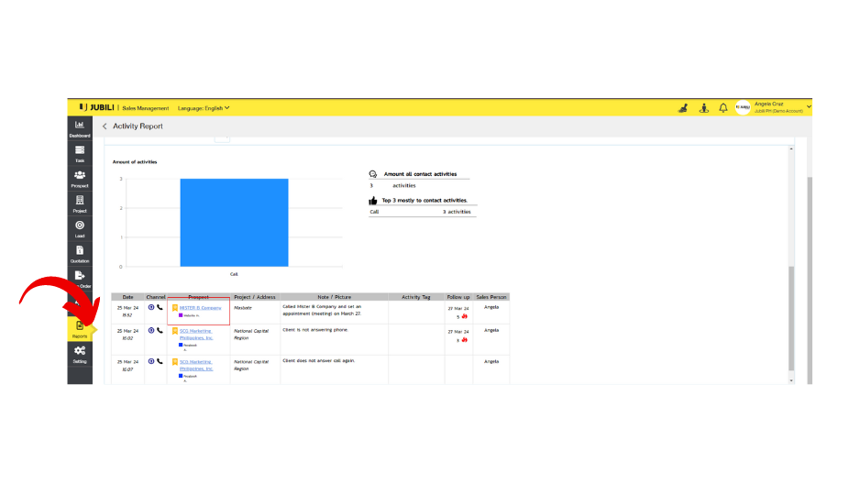Open the Dashboard from the sidebar
This screenshot has width=860, height=484.
[x=80, y=127]
